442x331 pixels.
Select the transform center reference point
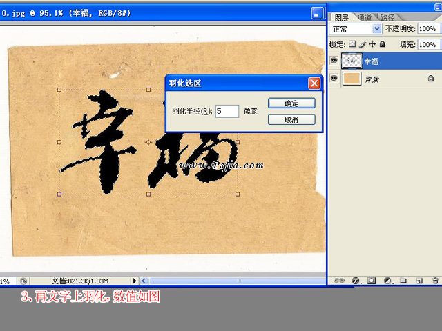(148, 142)
